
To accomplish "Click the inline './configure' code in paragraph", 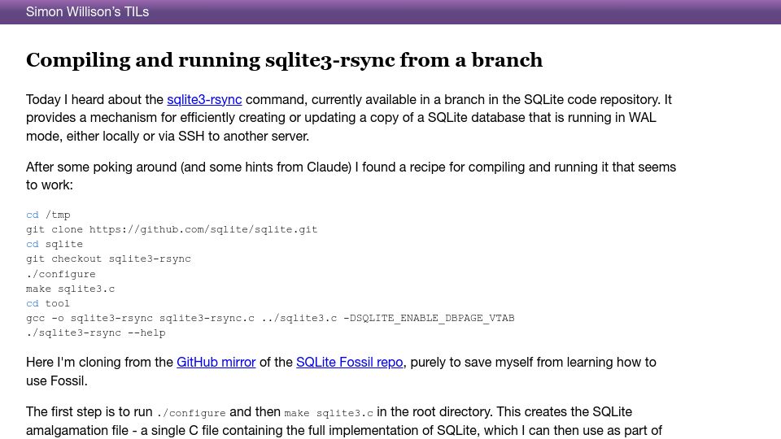I will [191, 413].
